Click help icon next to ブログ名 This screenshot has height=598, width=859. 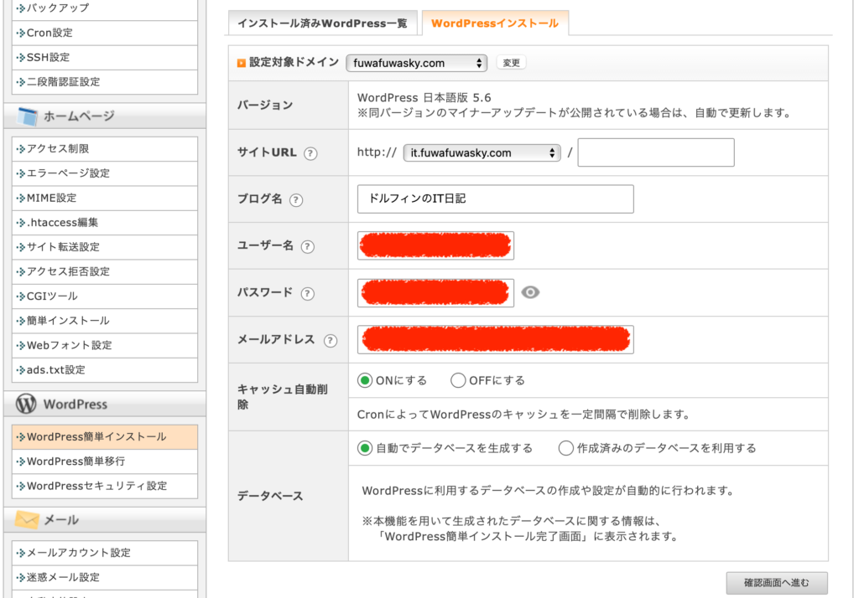click(296, 199)
